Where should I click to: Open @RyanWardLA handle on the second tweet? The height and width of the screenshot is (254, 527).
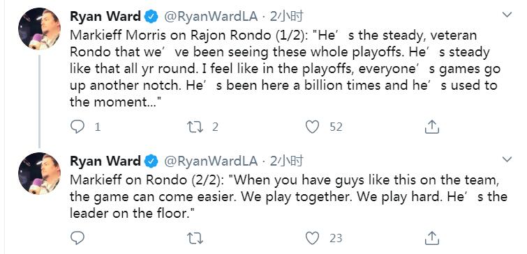tap(211, 161)
